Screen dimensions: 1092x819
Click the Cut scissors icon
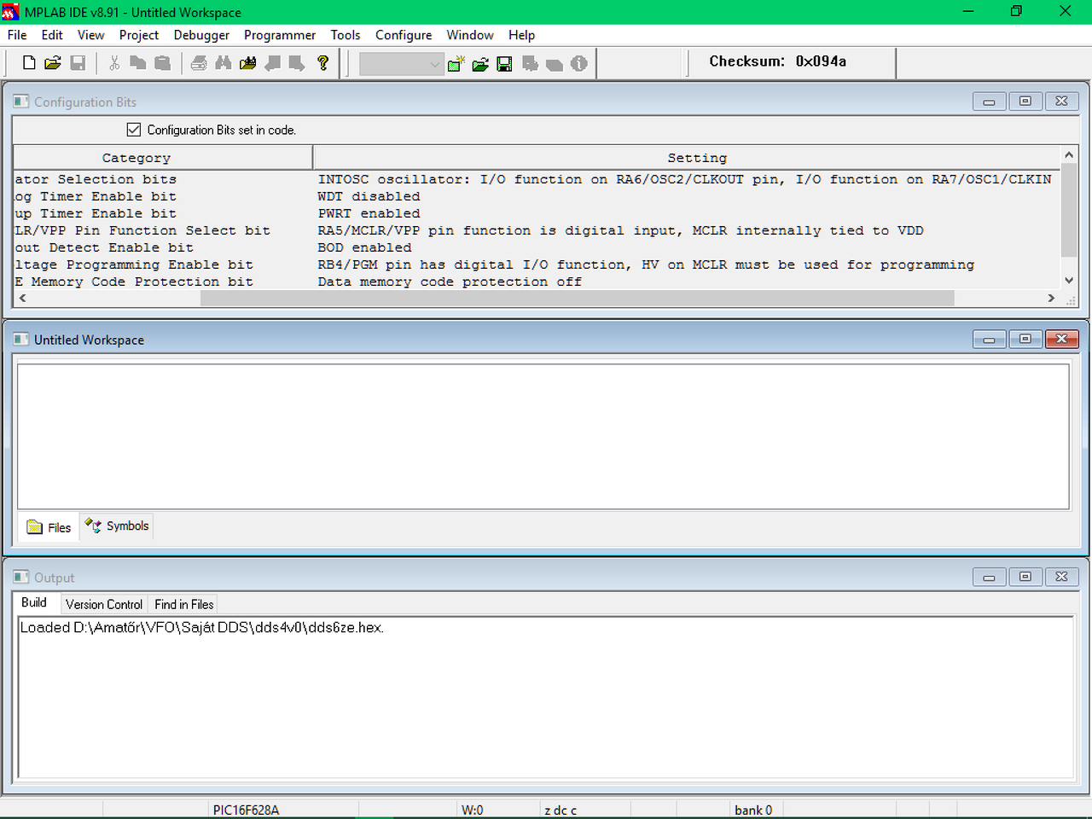click(x=113, y=63)
